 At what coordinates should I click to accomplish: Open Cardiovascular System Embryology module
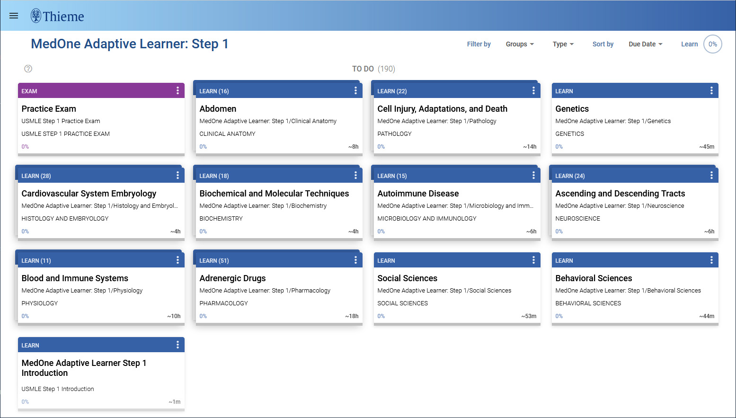pyautogui.click(x=89, y=194)
